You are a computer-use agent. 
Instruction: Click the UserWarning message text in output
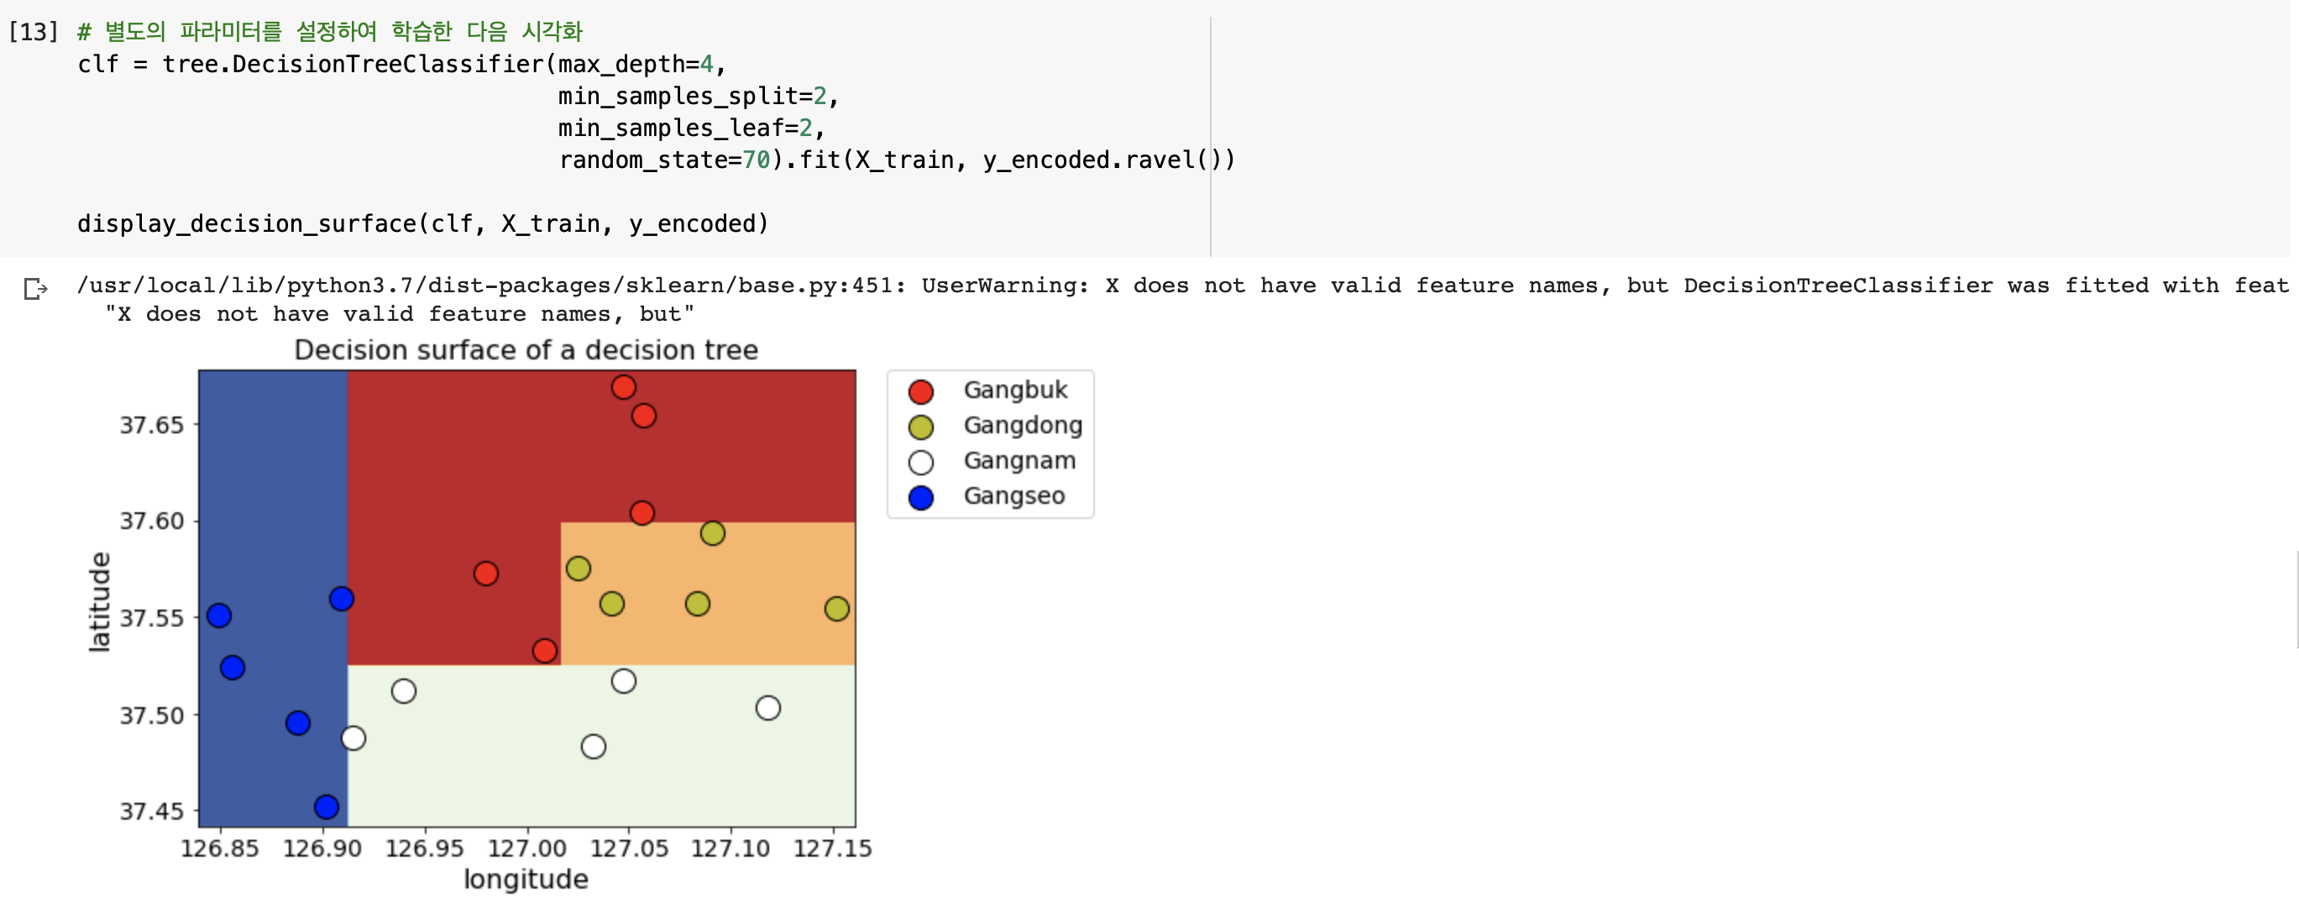(x=1005, y=286)
